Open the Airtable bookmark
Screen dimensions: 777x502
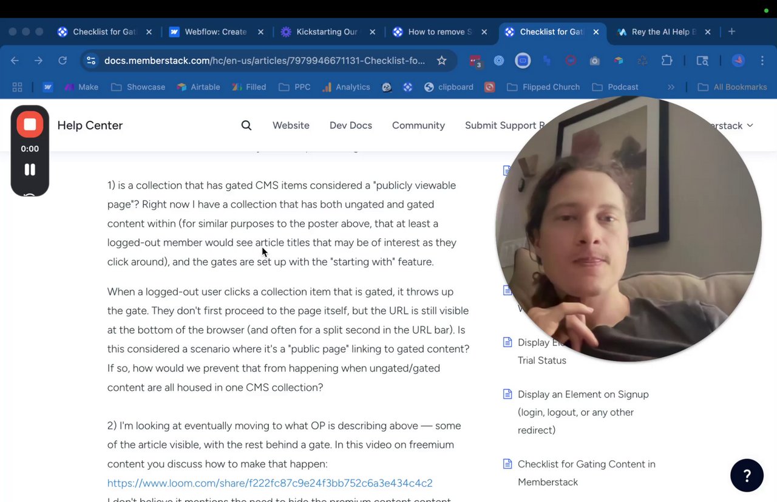[198, 87]
